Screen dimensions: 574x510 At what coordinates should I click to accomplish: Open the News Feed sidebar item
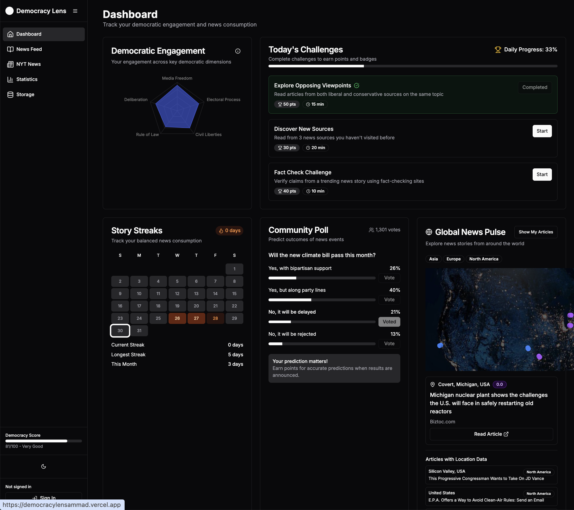[x=29, y=49]
